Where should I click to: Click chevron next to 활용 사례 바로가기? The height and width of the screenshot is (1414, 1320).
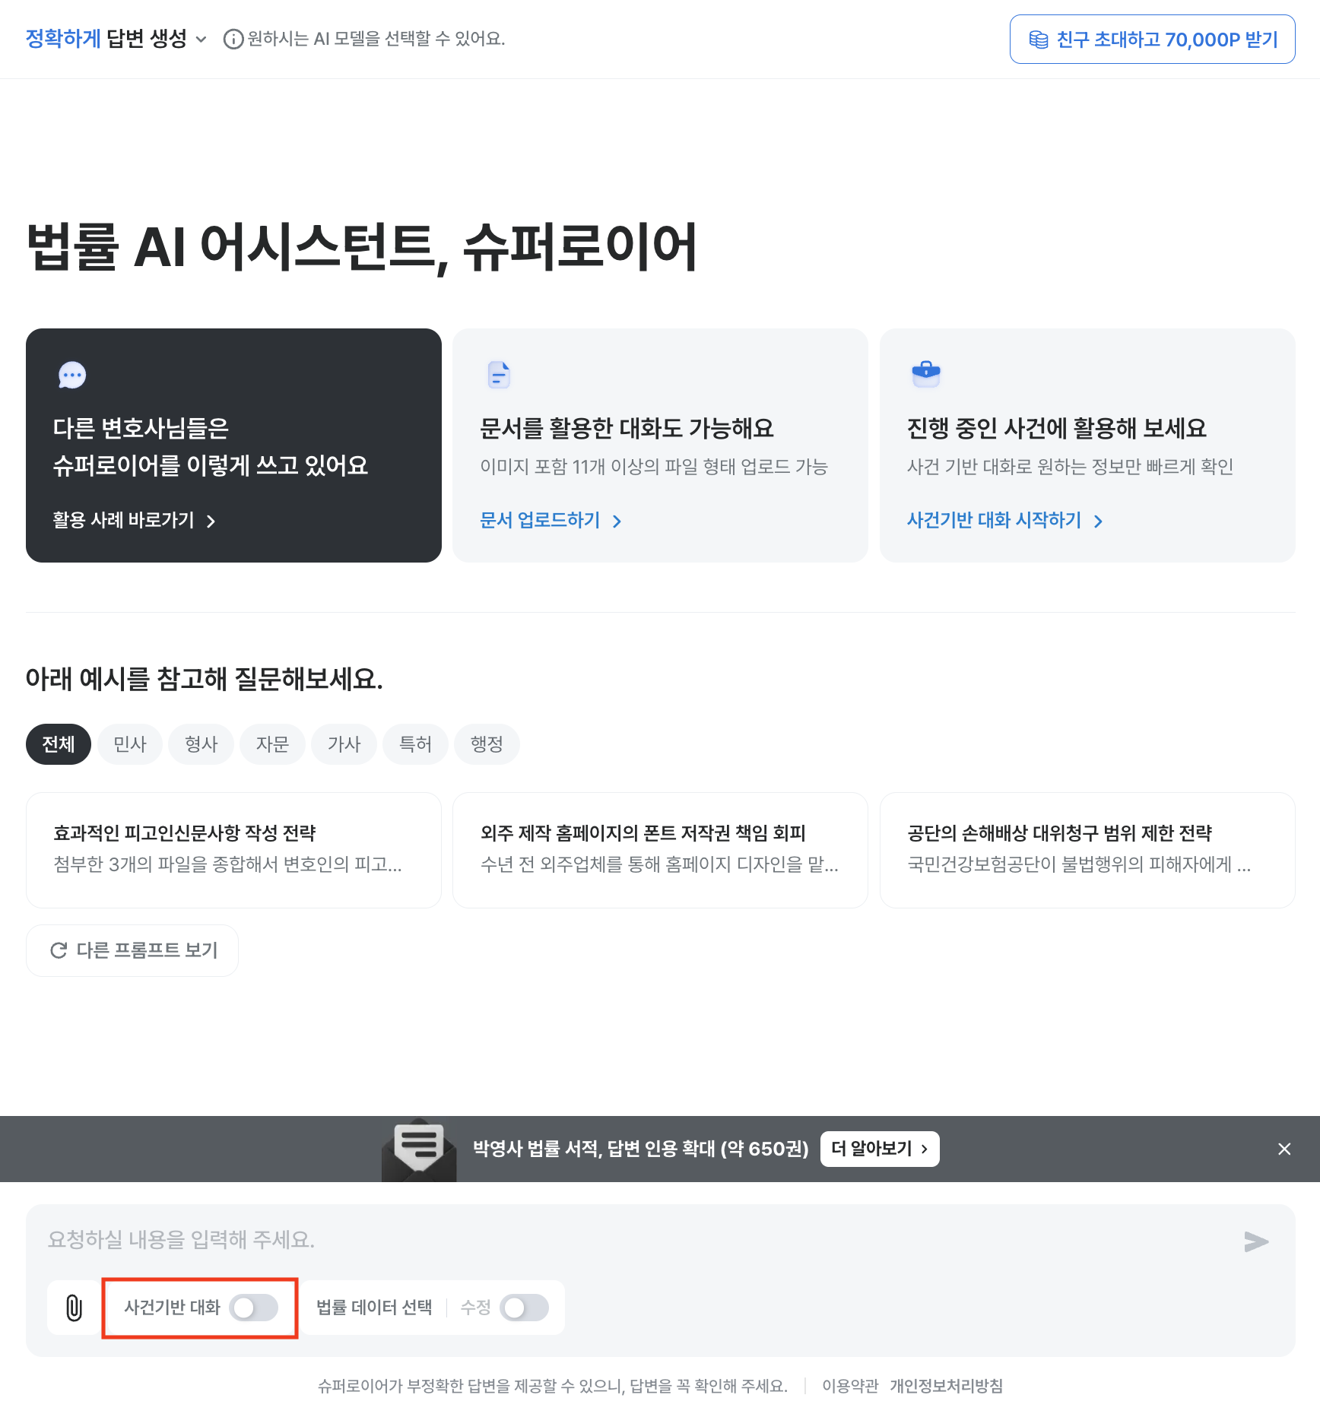click(211, 521)
